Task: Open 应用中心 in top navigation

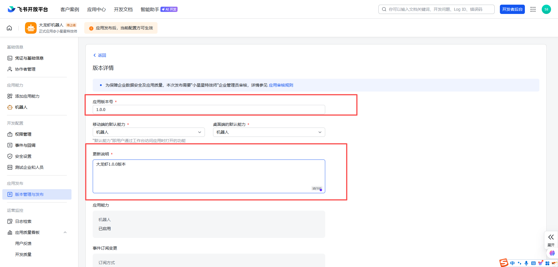Action: pyautogui.click(x=96, y=10)
